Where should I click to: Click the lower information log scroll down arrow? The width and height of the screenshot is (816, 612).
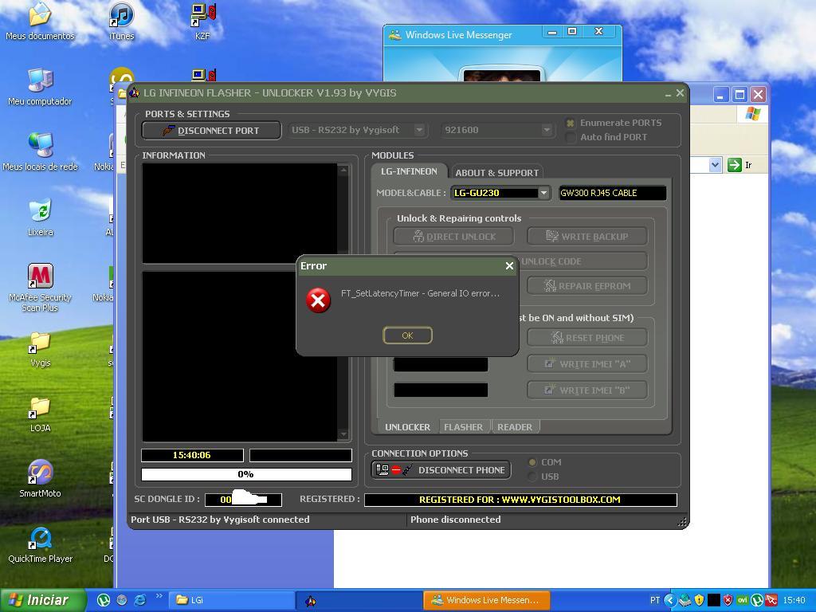(x=343, y=434)
